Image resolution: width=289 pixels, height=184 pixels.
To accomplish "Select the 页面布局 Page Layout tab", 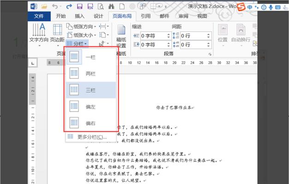I will 122,16.
